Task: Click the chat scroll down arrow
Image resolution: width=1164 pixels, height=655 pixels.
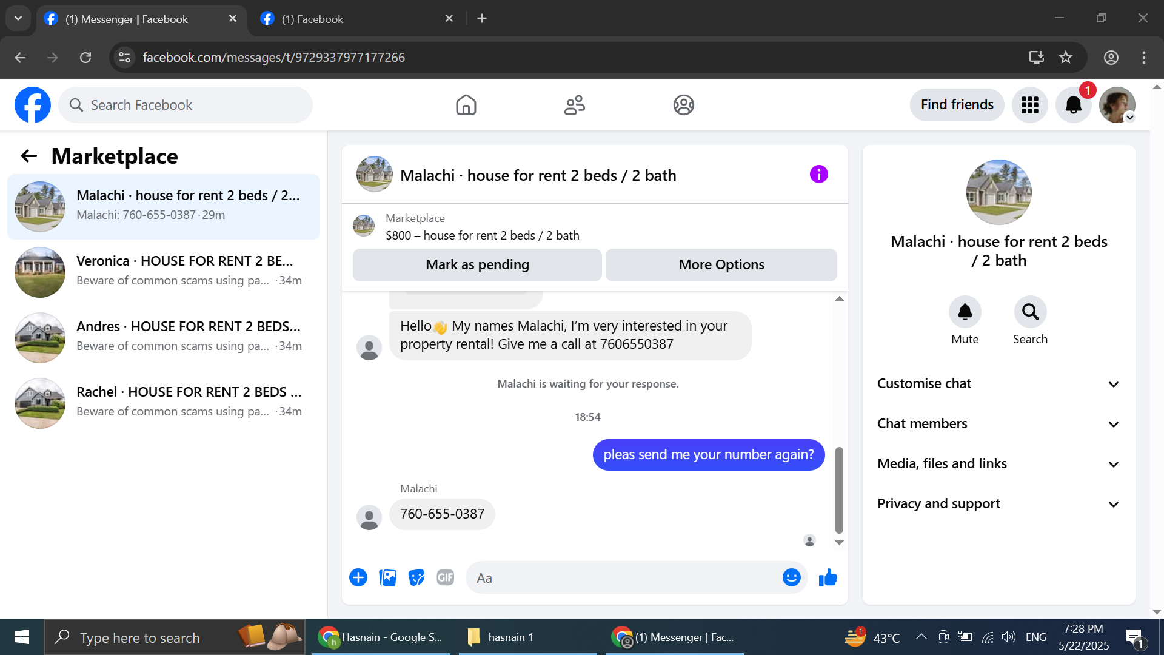Action: coord(839,543)
